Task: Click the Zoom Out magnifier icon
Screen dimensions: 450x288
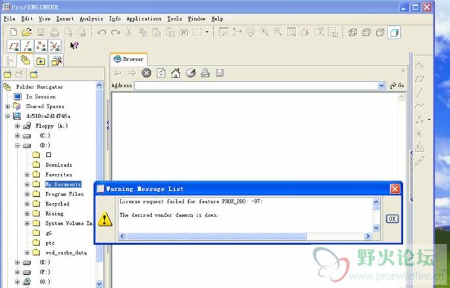Action: pos(278,32)
